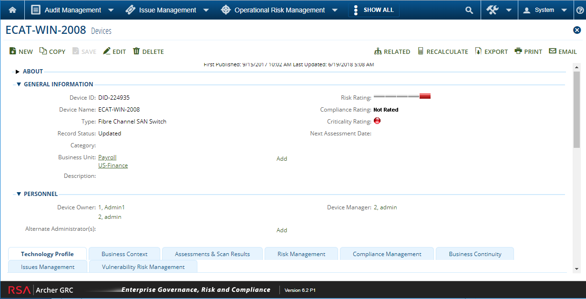Open the Audit Management dropdown menu

111,10
